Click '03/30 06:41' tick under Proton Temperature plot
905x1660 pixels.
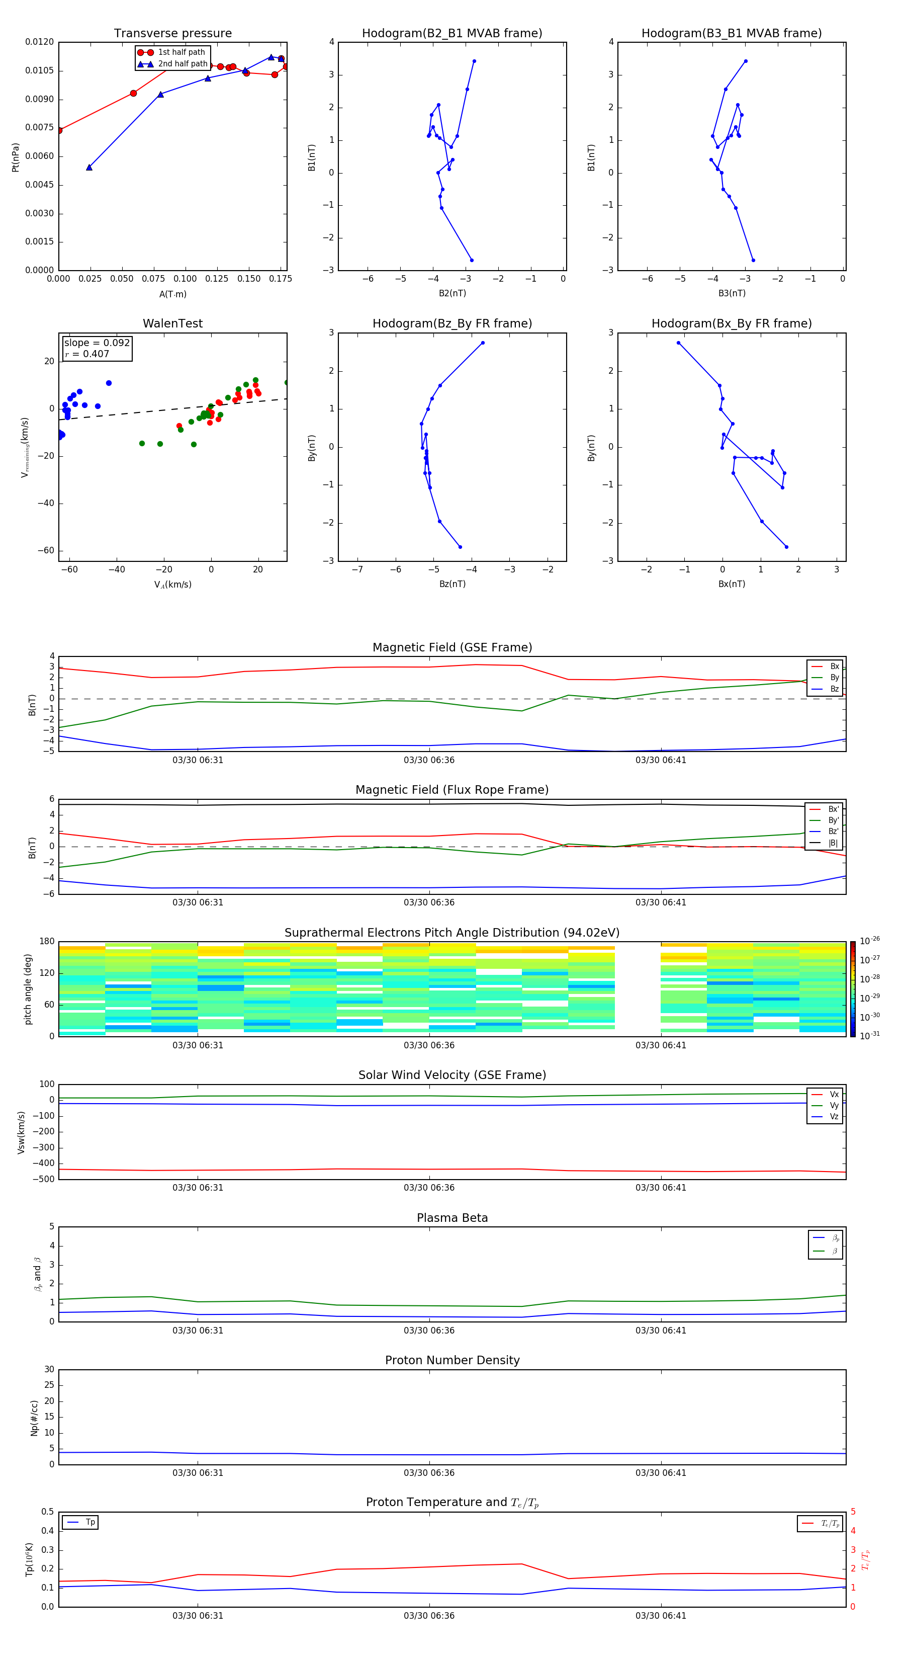click(661, 1616)
